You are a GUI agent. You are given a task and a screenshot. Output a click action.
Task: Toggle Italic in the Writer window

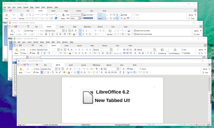point(45,72)
